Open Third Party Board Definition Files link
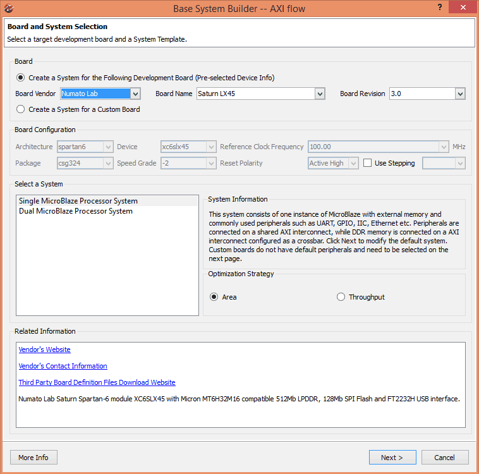The width and height of the screenshot is (479, 474). pos(97,382)
